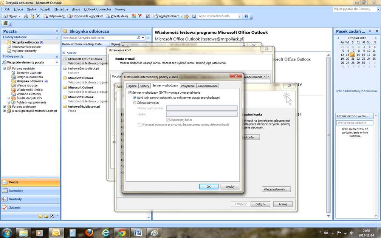Select the 'Zaloguj używając' radio option
This screenshot has height=238, width=381.
tap(135, 103)
